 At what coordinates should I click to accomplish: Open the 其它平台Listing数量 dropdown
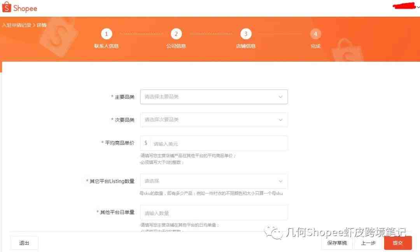214,181
